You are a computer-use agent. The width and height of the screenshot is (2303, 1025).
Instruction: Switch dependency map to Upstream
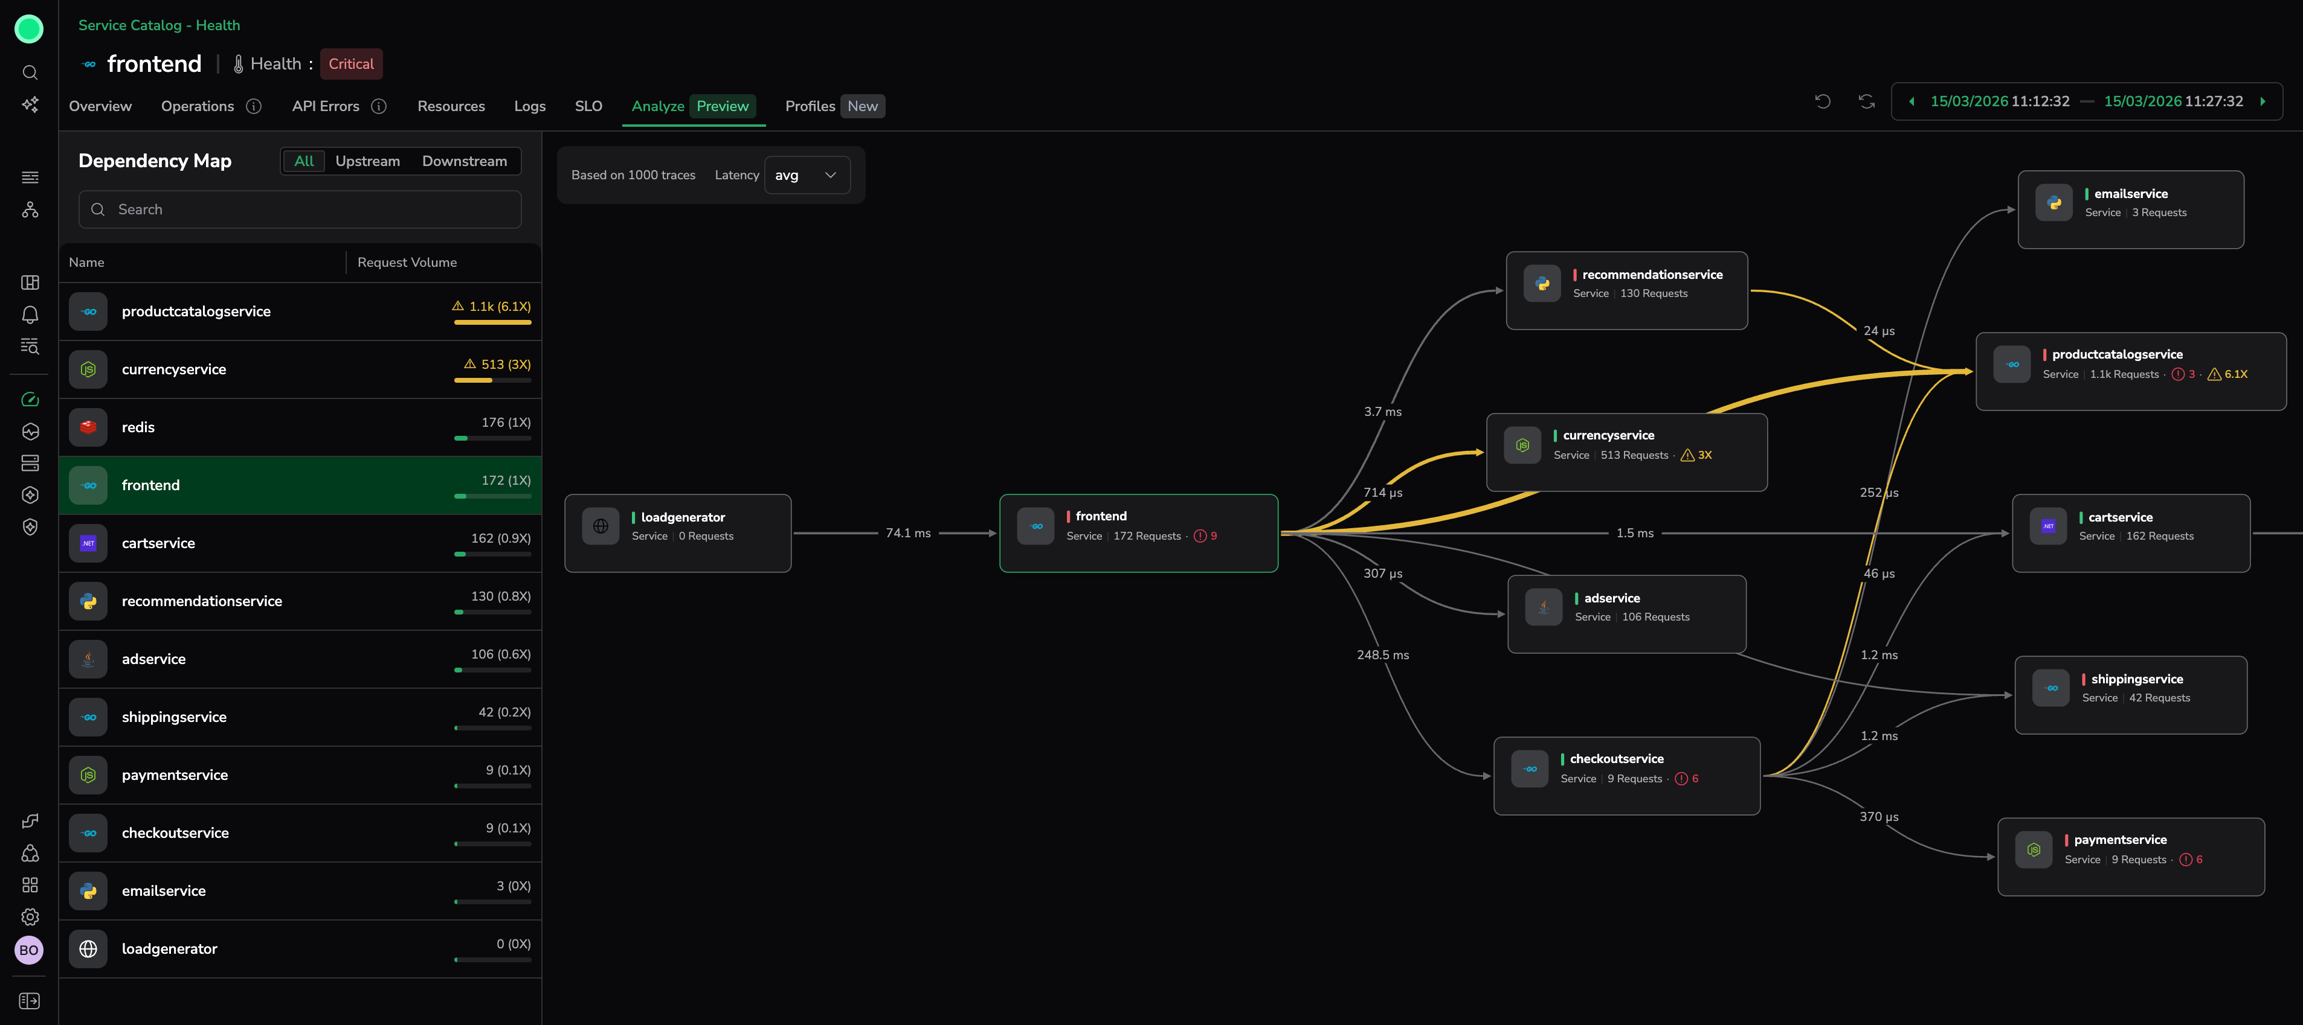point(367,161)
